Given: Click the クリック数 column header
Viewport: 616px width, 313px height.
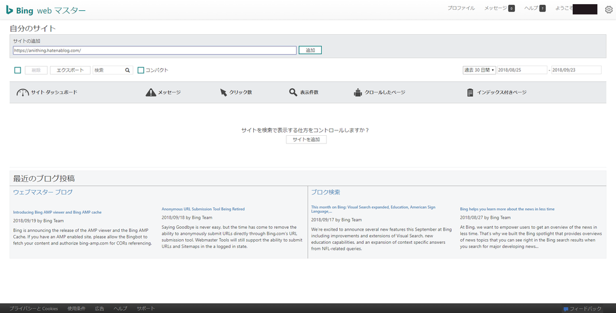Looking at the screenshot, I should point(241,93).
